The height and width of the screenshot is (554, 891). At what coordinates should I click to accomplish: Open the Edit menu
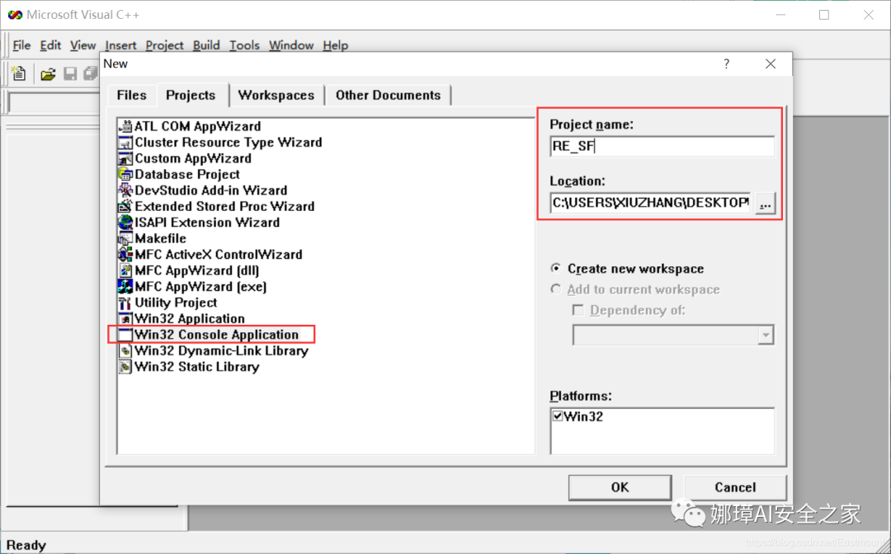tap(50, 45)
